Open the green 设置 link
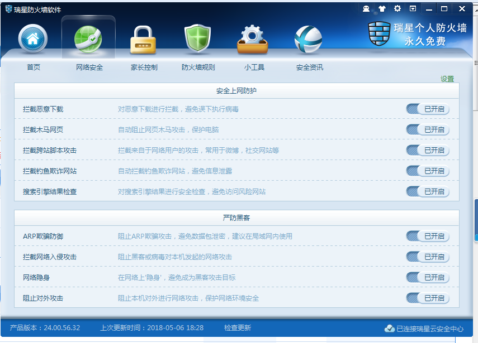478x343 pixels. [x=447, y=79]
